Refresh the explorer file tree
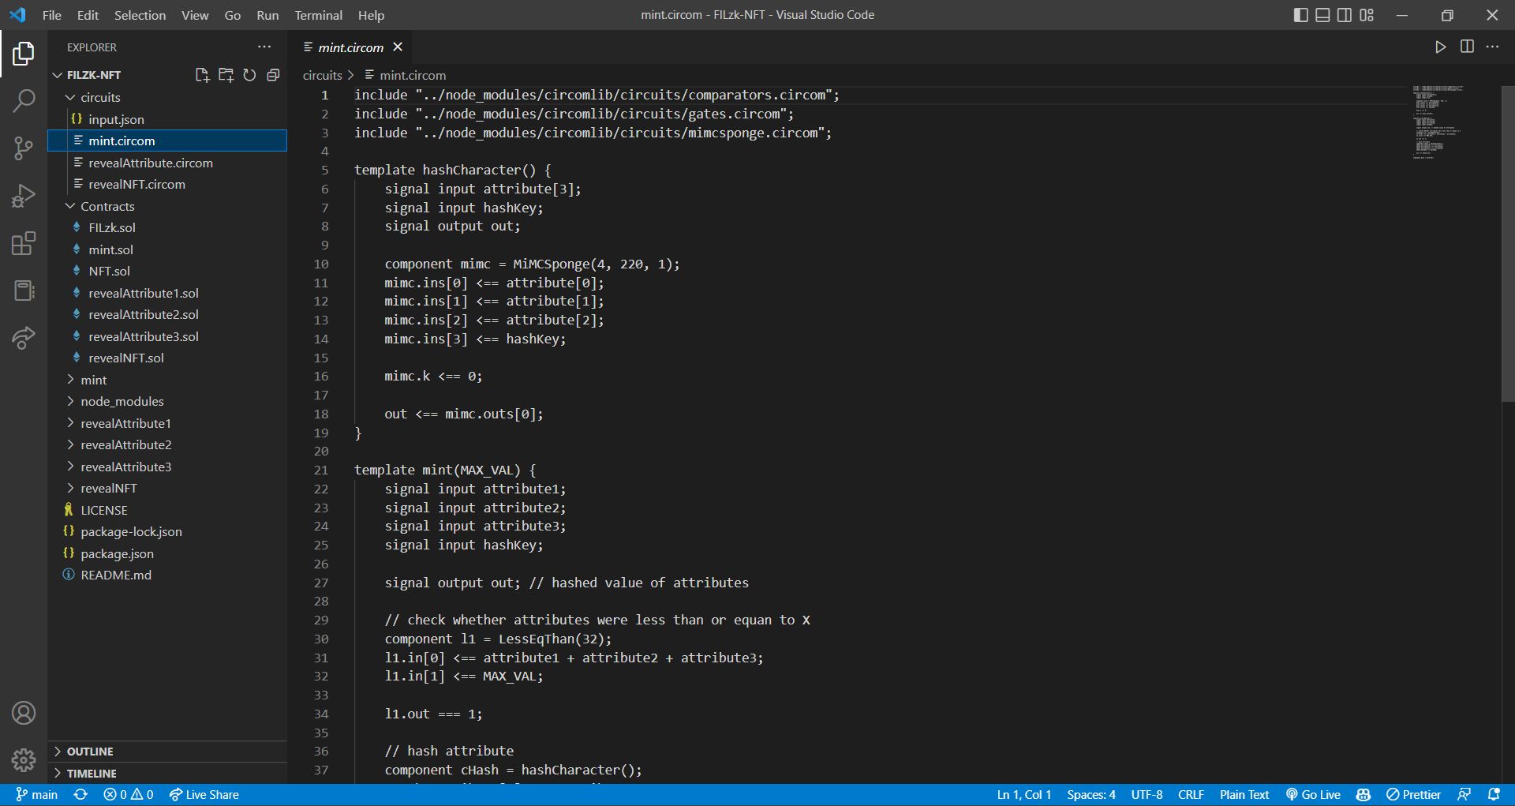 click(x=249, y=75)
